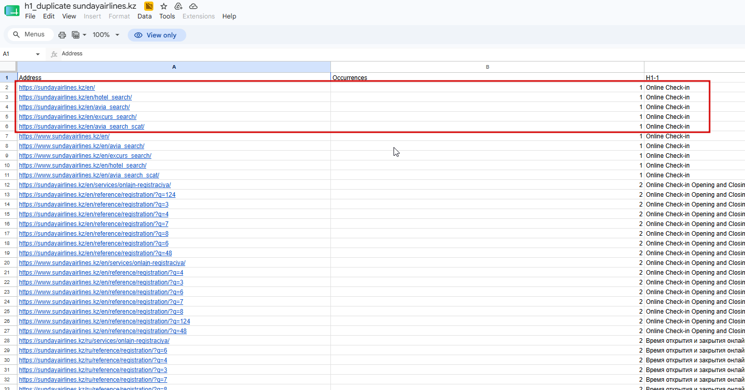The width and height of the screenshot is (745, 390).
Task: Open the non-www en registration ?q=48 link
Action: [x=95, y=253]
